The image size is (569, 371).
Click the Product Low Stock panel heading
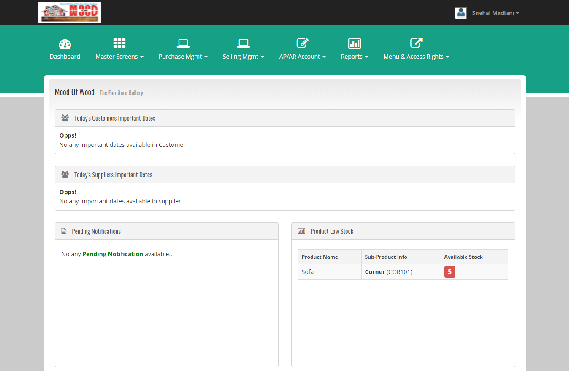click(x=332, y=231)
